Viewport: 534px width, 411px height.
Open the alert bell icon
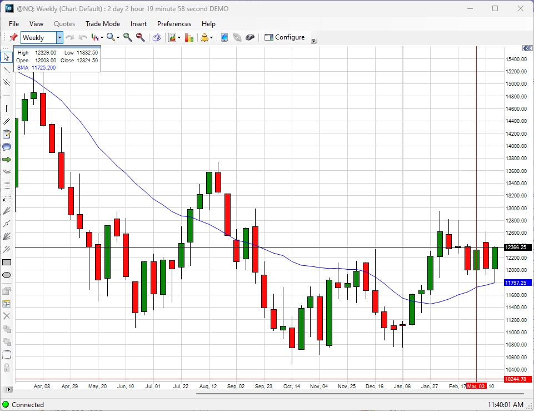pos(204,37)
